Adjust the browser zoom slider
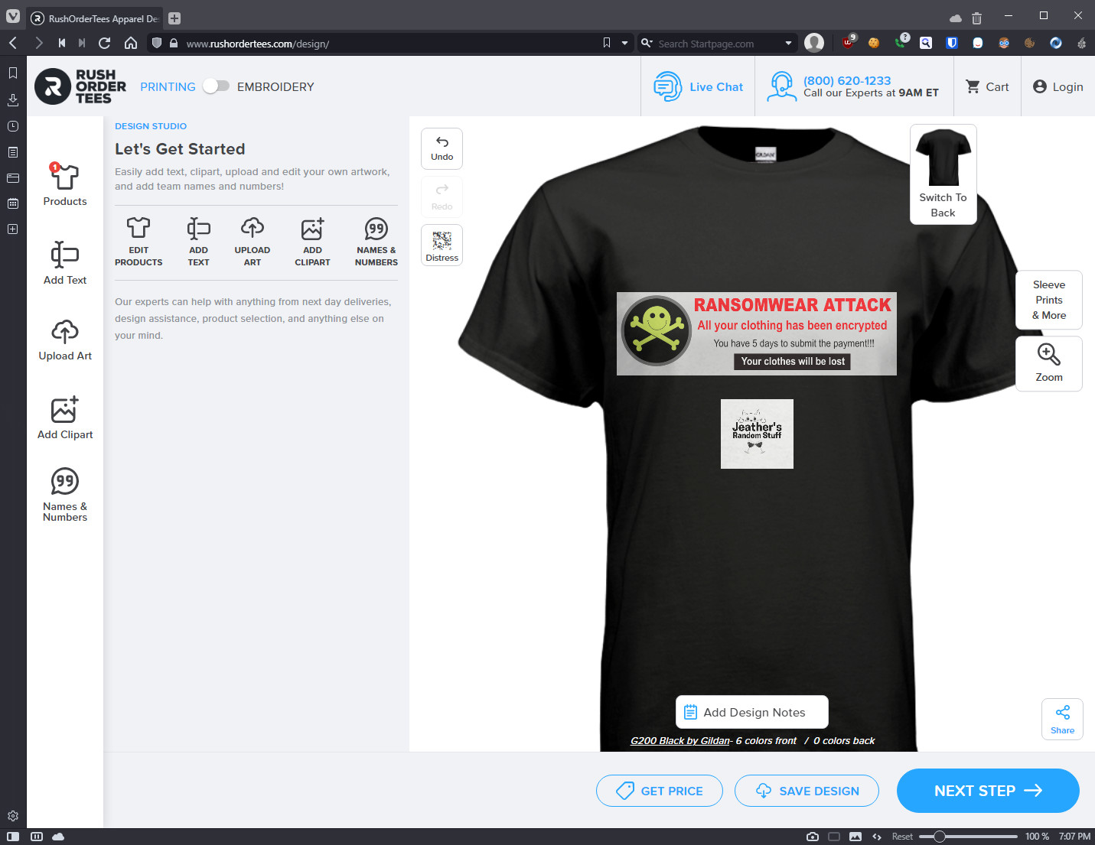 tap(940, 837)
